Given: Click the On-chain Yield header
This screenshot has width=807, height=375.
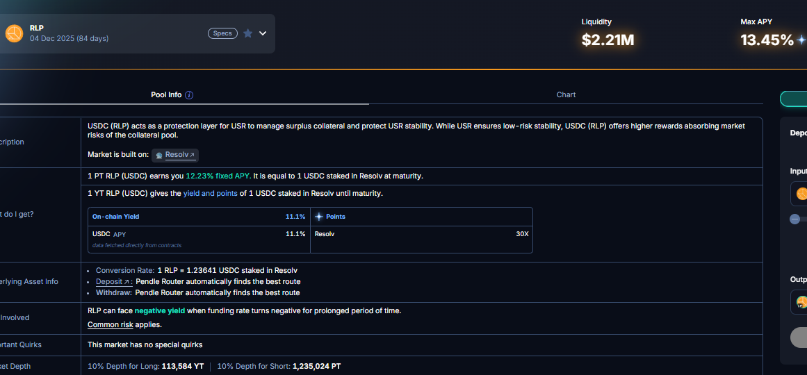Looking at the screenshot, I should tap(116, 217).
